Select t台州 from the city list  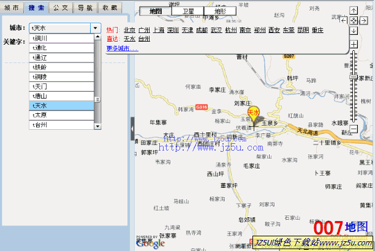62,124
